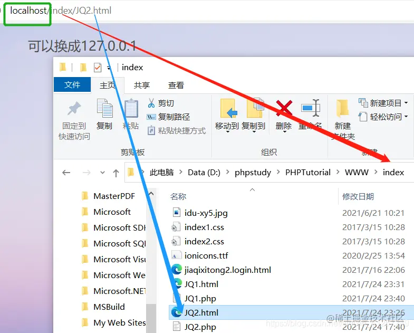Click the Copy to (复制到) icon
Image resolution: width=414 pixels, height=333 pixels.
point(255,108)
